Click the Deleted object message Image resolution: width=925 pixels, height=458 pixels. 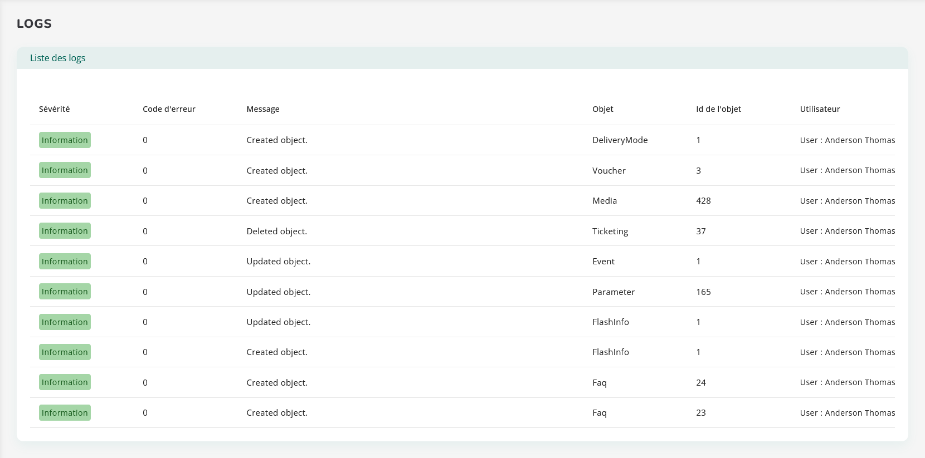tap(276, 232)
